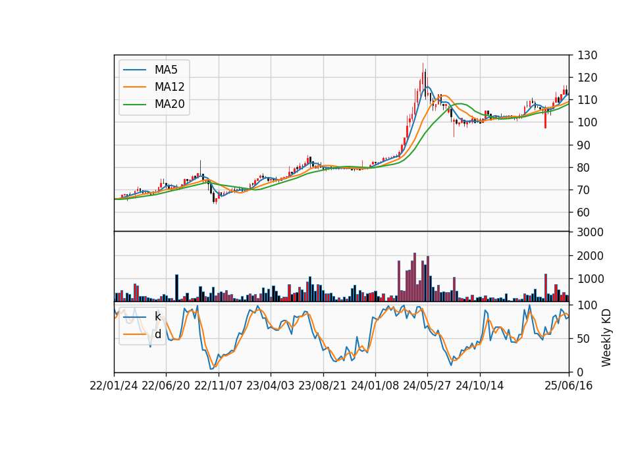Screen dimensions: 632x454
Task: Click volume axis value 2000
Action: (591, 256)
